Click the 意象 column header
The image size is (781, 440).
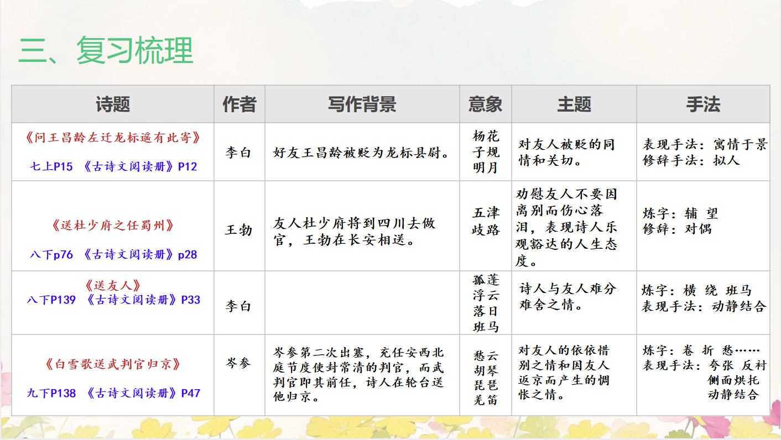click(485, 104)
